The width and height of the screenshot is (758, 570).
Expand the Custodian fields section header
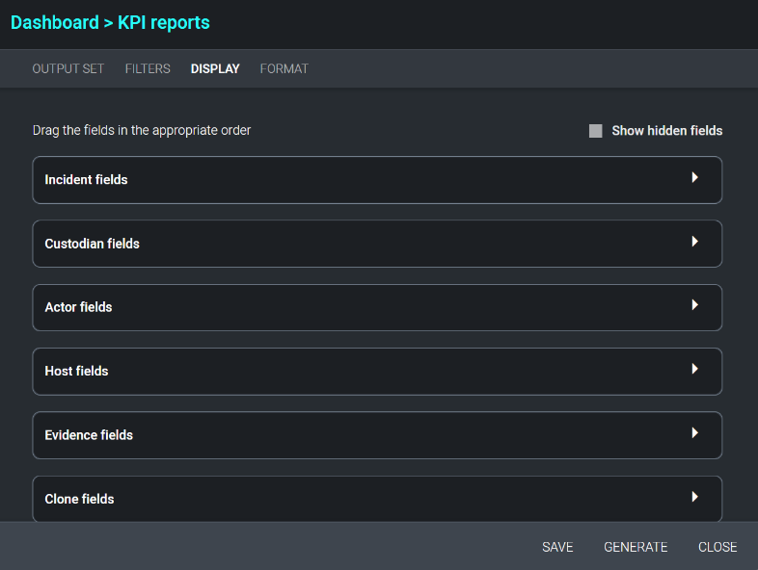(93, 244)
